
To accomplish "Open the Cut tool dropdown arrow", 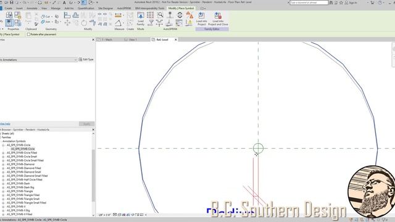I will (x=52, y=17).
